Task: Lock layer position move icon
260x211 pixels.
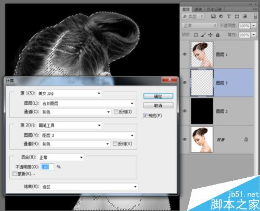Action: (210, 35)
